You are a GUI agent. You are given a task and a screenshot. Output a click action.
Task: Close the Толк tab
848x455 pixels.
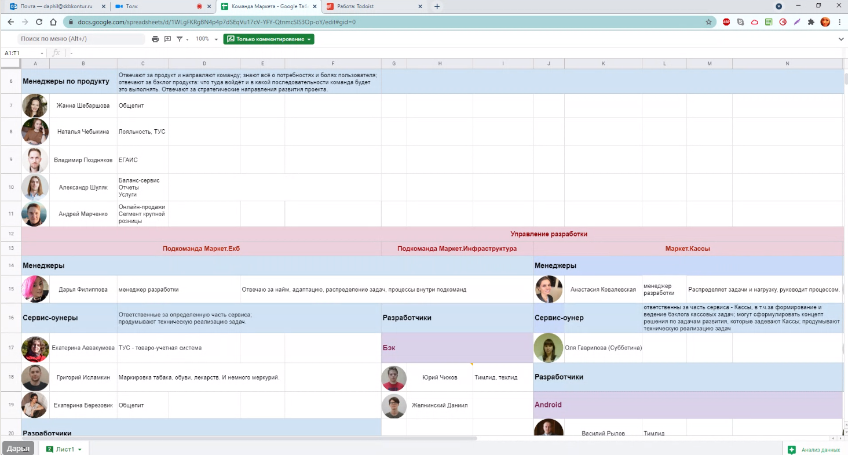(209, 6)
